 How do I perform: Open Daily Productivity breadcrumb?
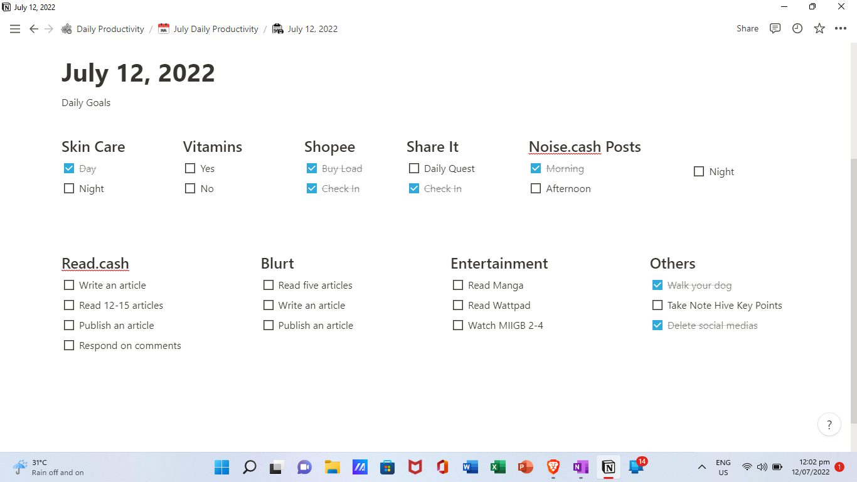pyautogui.click(x=103, y=29)
